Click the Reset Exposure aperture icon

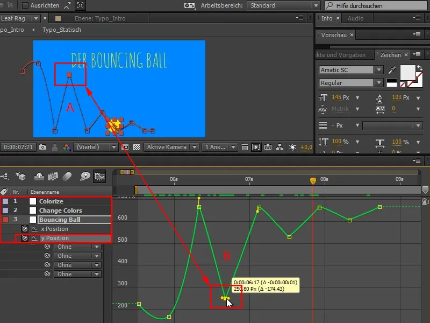coord(292,147)
